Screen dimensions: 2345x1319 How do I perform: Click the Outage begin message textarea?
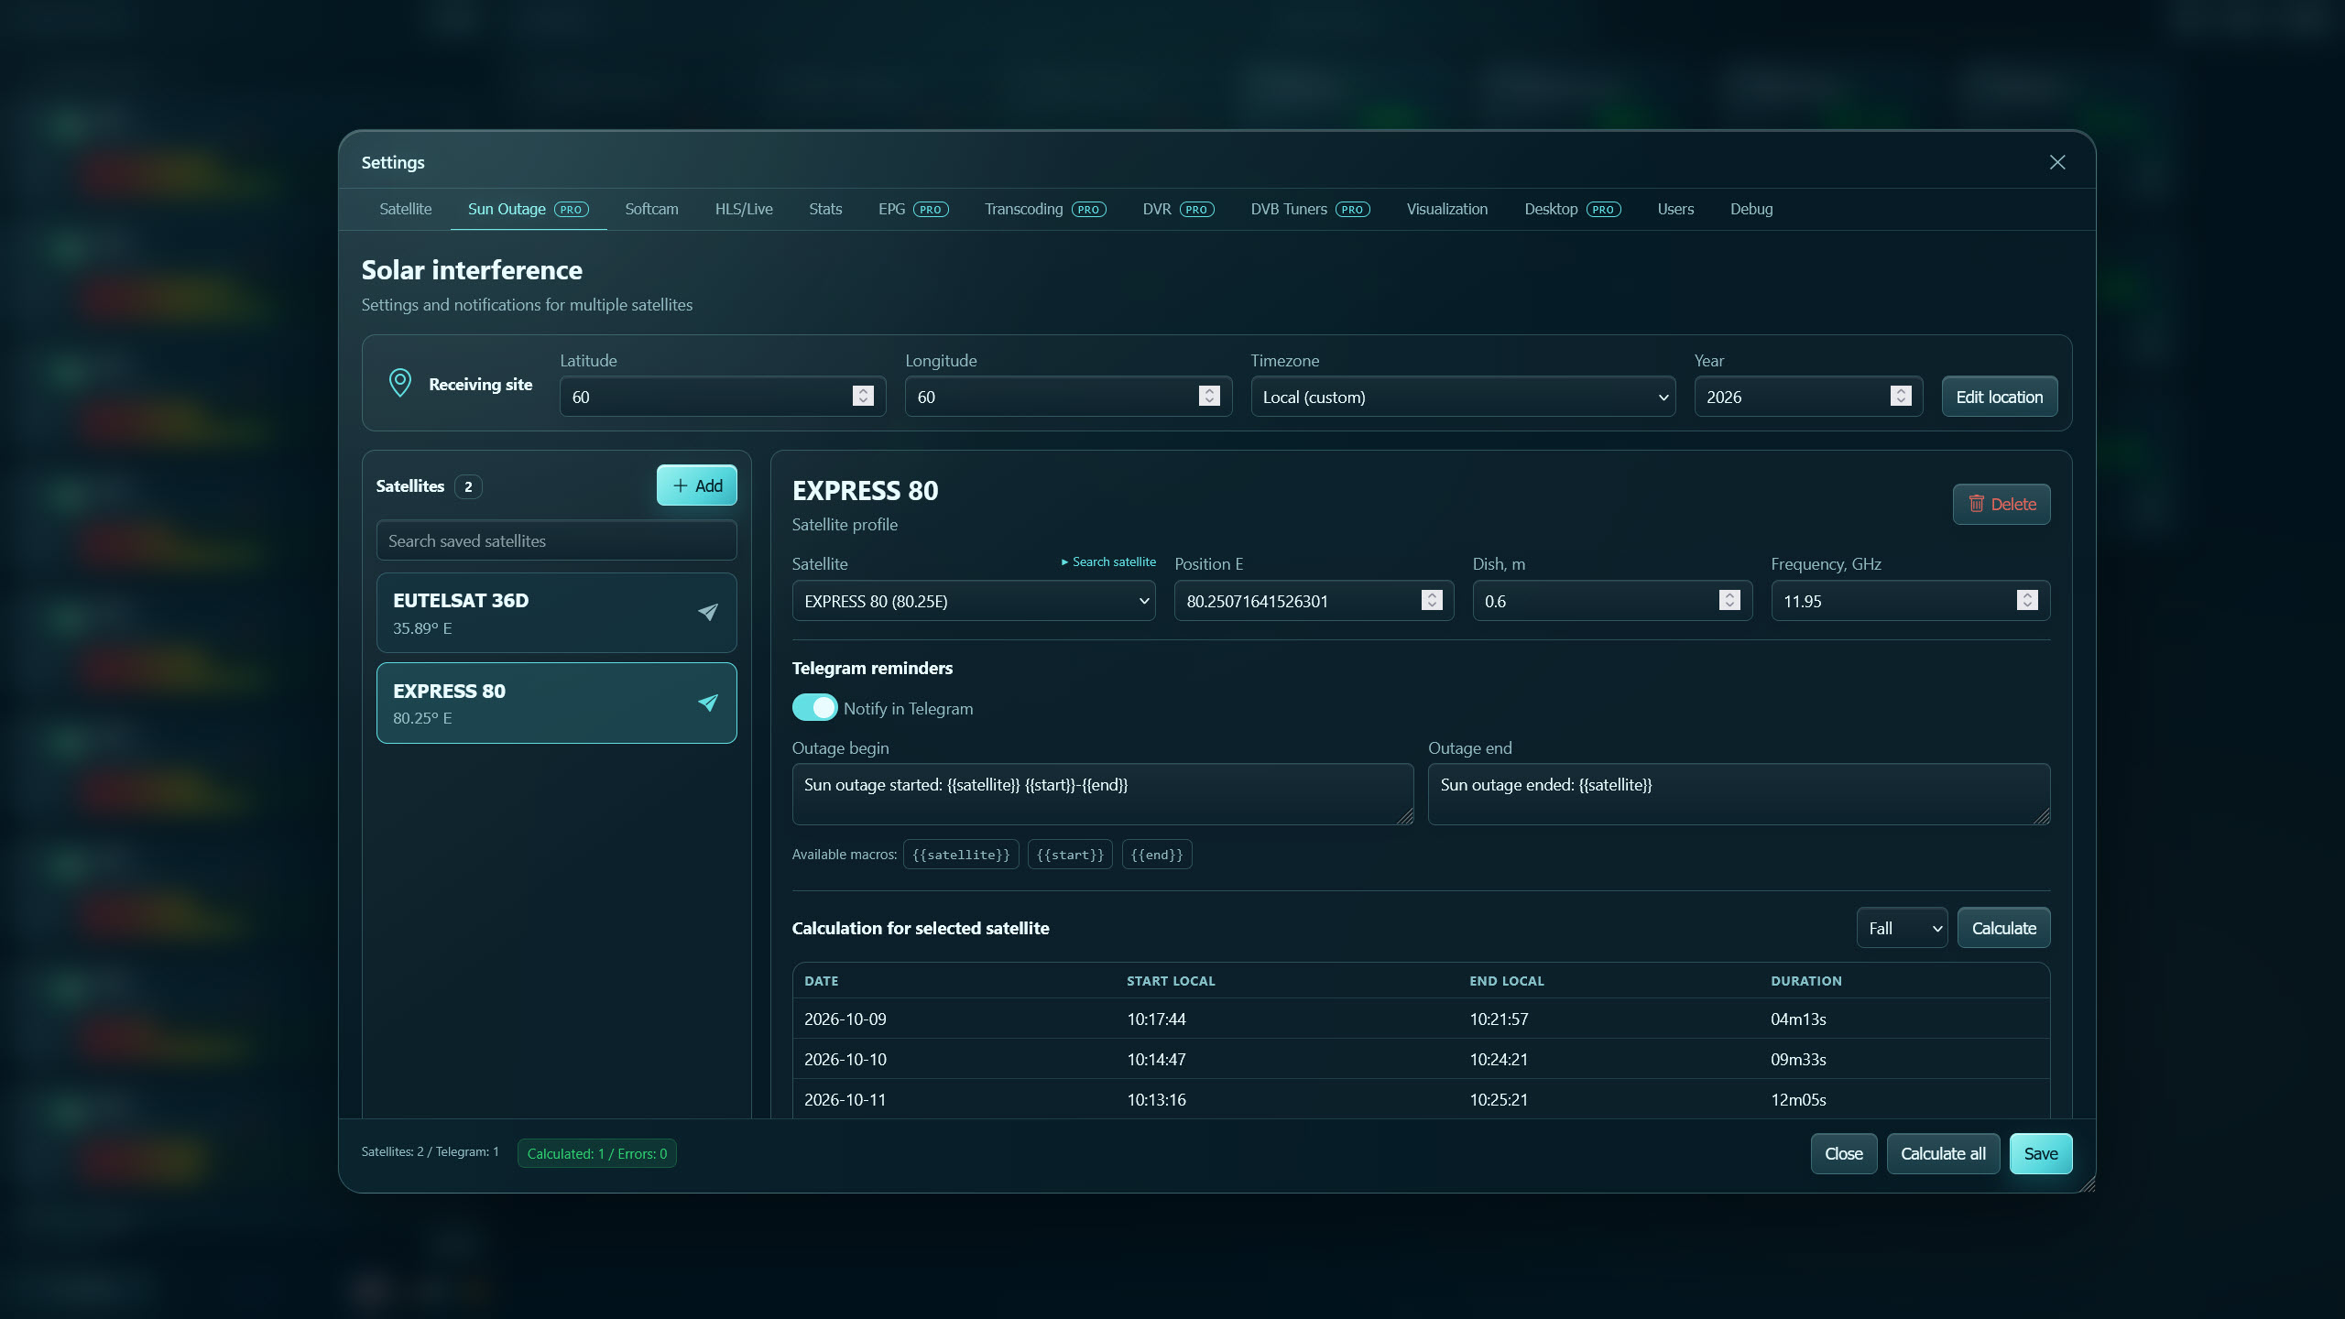pos(1102,794)
